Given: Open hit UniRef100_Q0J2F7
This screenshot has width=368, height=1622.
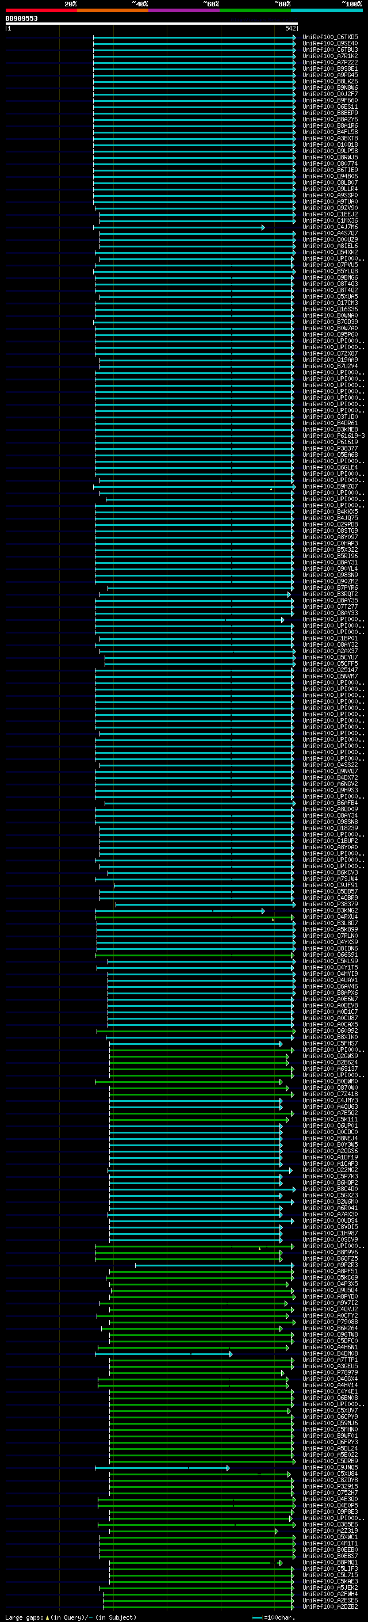Looking at the screenshot, I should pyautogui.click(x=330, y=94).
